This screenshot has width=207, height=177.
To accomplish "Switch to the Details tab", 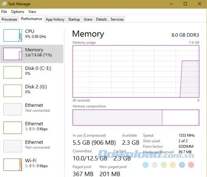I will point(101,19).
